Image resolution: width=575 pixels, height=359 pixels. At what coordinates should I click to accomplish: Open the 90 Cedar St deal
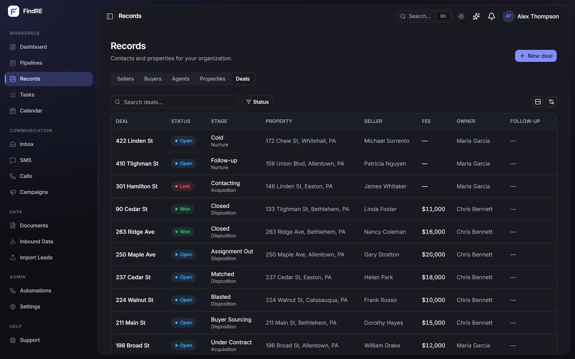coord(132,209)
